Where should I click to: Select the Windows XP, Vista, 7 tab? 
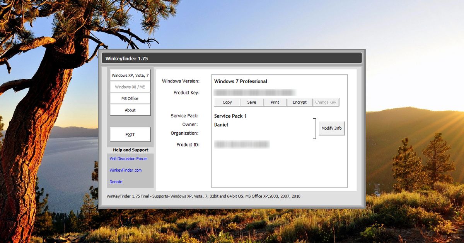click(x=130, y=75)
